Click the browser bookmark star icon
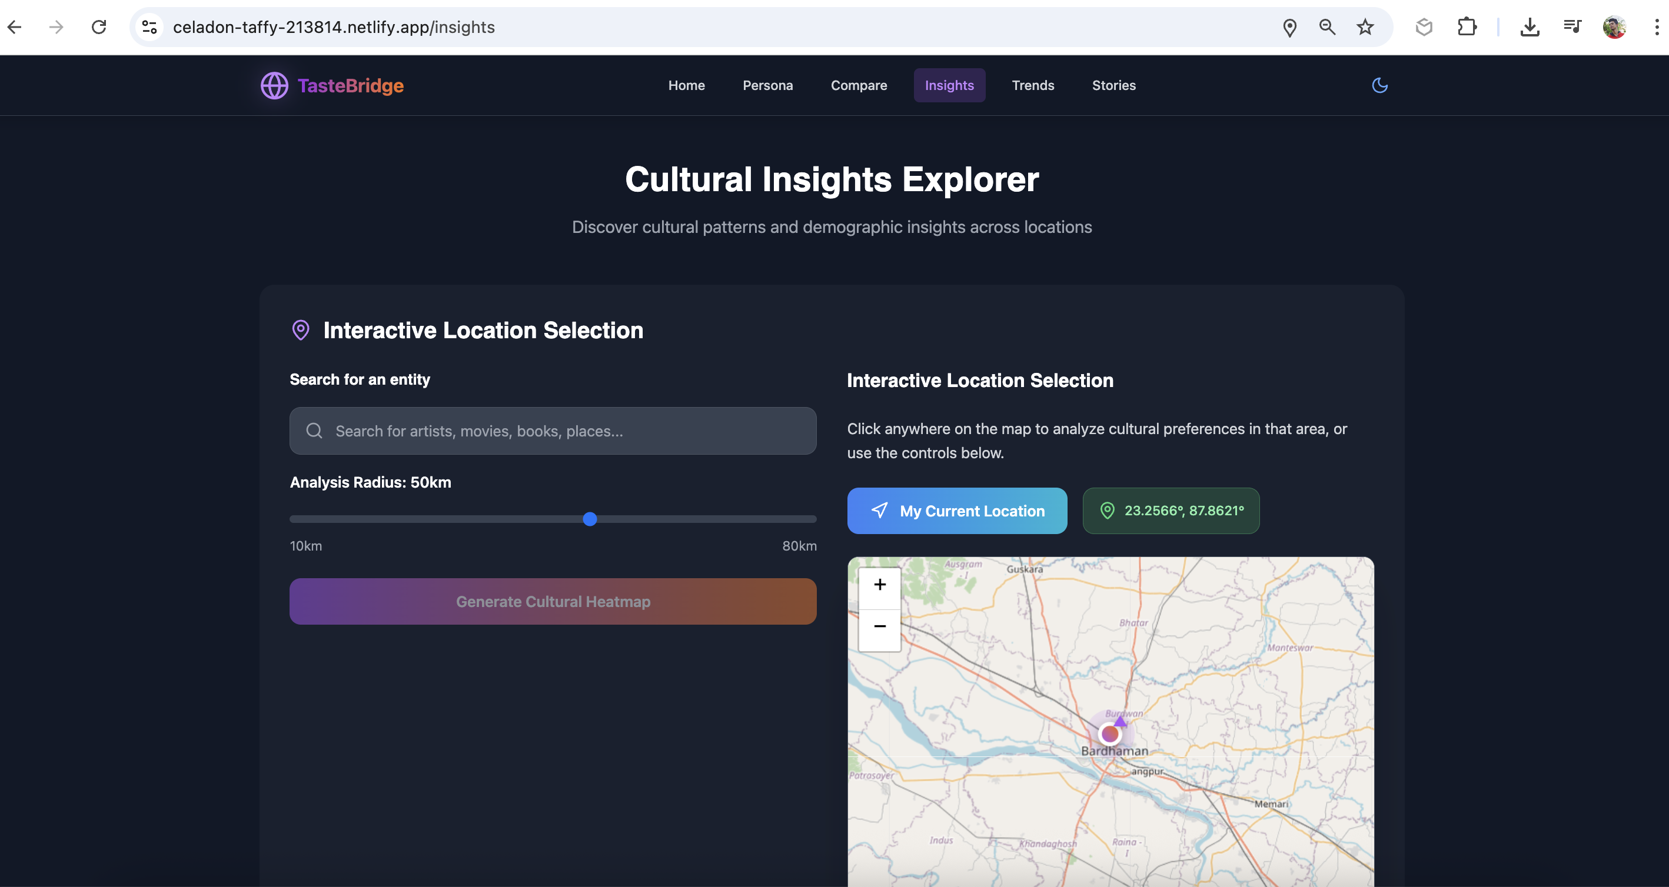This screenshot has height=887, width=1669. tap(1365, 27)
